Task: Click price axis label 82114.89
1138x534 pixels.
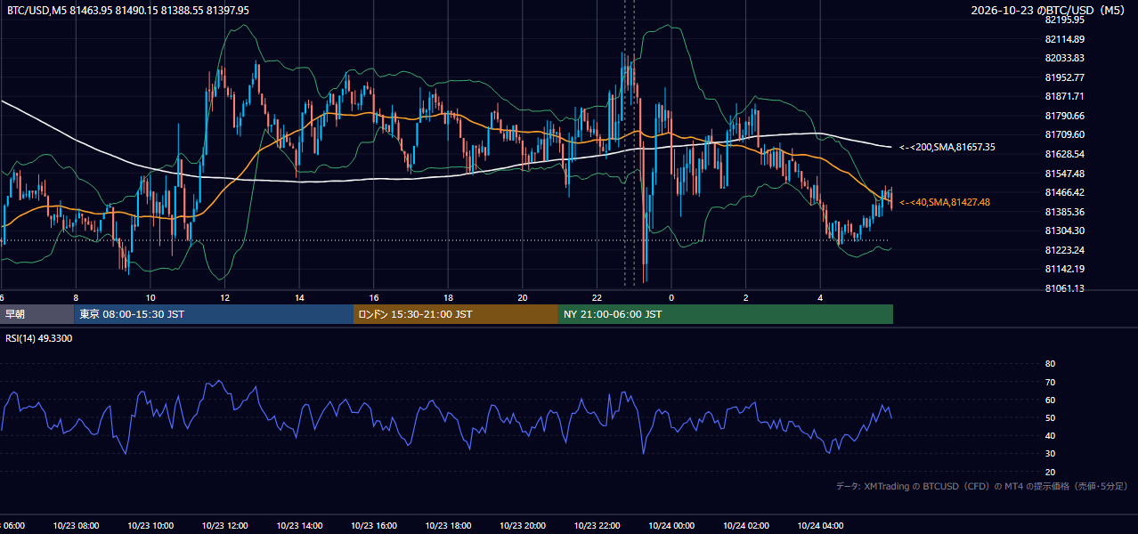Action: pos(1065,39)
